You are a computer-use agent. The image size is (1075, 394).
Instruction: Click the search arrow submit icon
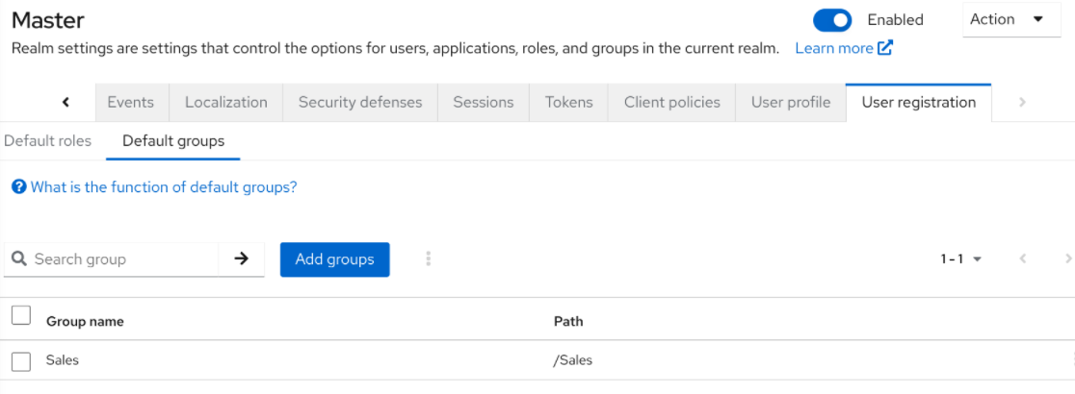pyautogui.click(x=241, y=259)
